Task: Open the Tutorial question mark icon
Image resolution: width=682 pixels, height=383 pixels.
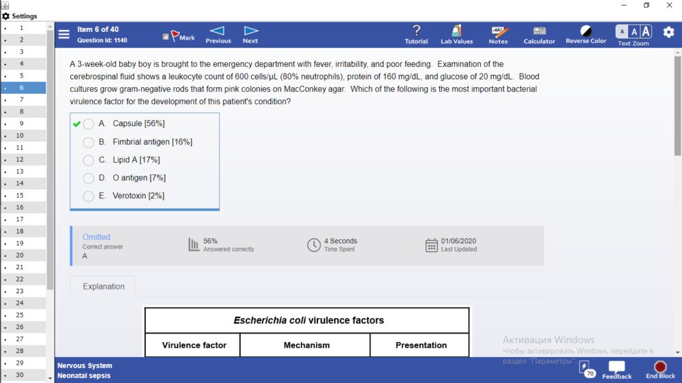Action: [416, 31]
